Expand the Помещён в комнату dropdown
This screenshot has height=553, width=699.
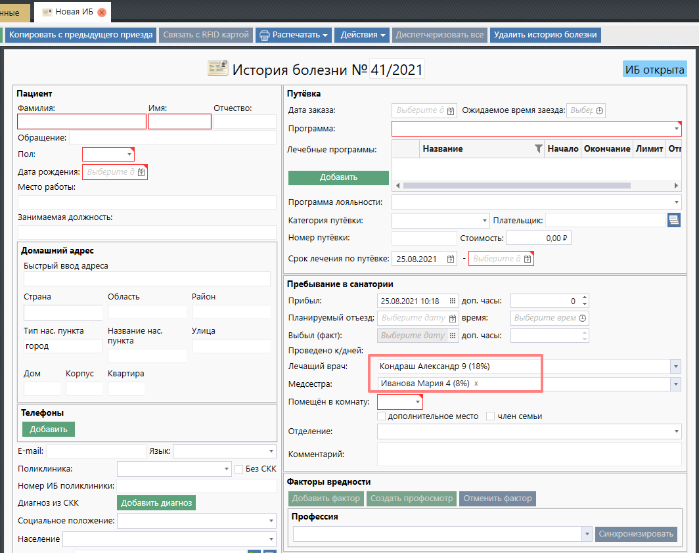pos(417,401)
